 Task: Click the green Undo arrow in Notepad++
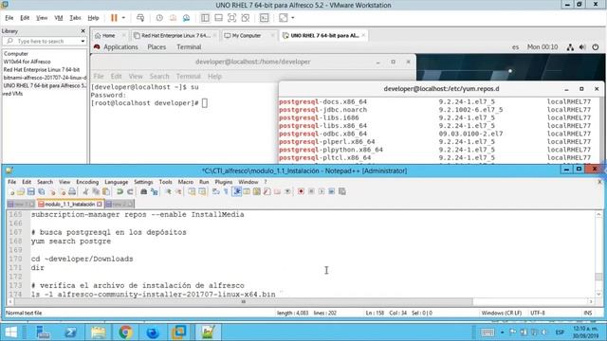coord(120,191)
